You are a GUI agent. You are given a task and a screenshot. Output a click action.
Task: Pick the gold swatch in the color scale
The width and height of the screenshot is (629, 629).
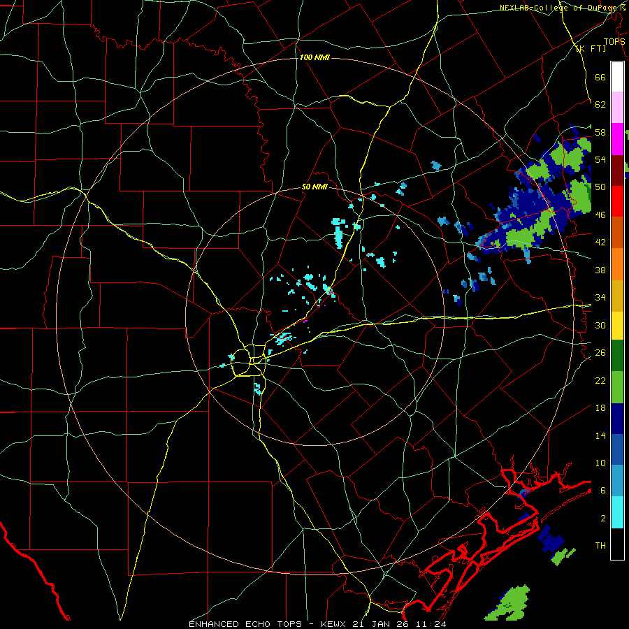pos(617,296)
